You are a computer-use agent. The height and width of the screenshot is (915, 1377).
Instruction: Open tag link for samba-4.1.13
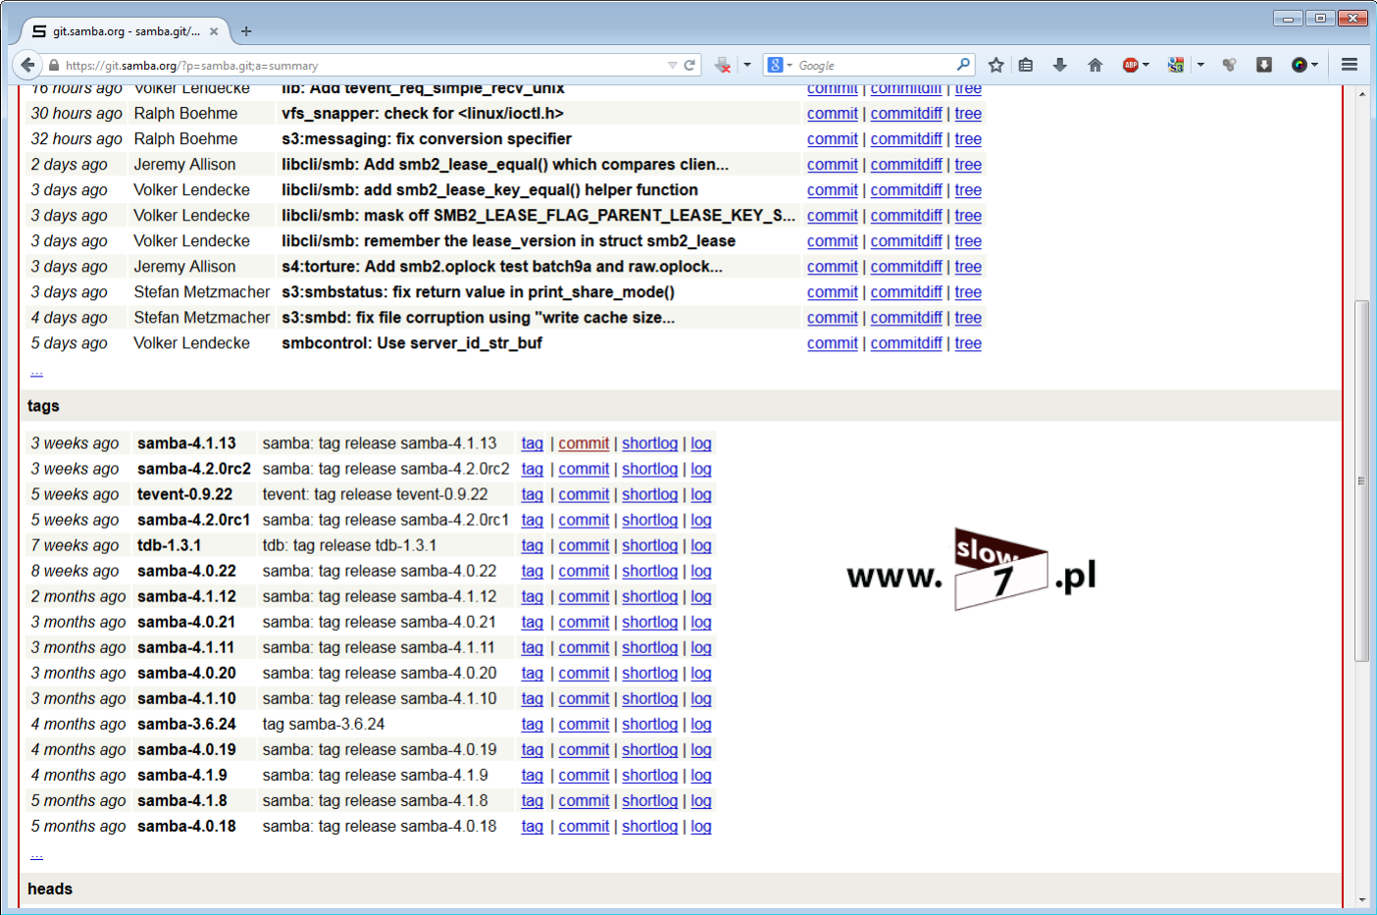tap(533, 443)
